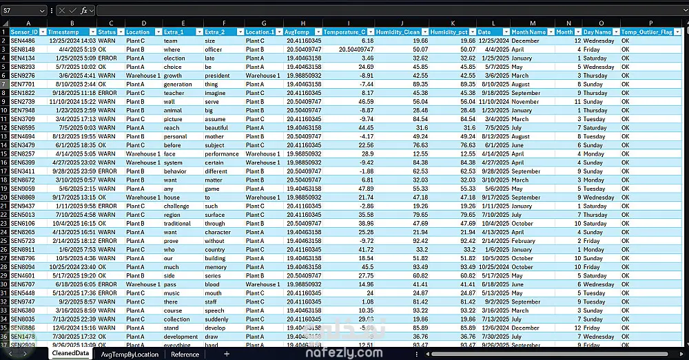This screenshot has width=689, height=360.
Task: Click the Select All corner triangle
Action: coord(6,23)
